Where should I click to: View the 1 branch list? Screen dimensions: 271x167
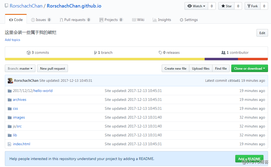click(103, 52)
